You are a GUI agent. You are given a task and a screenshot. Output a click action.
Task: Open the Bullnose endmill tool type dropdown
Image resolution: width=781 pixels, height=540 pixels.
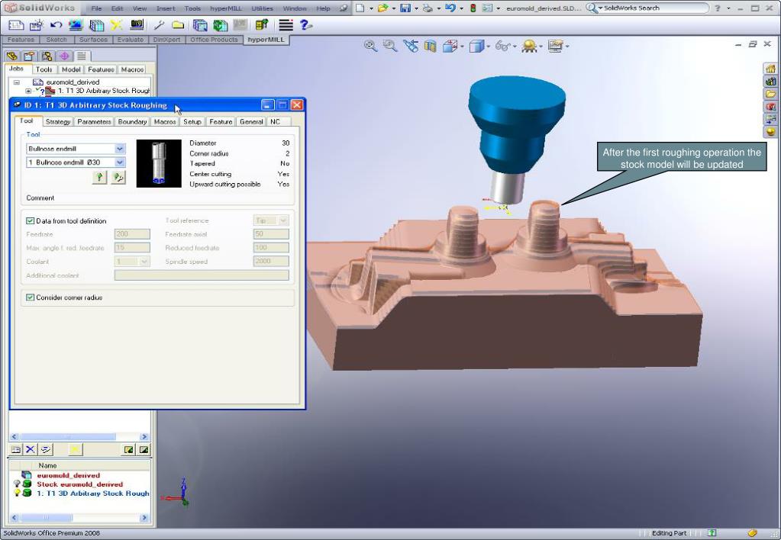click(x=120, y=149)
